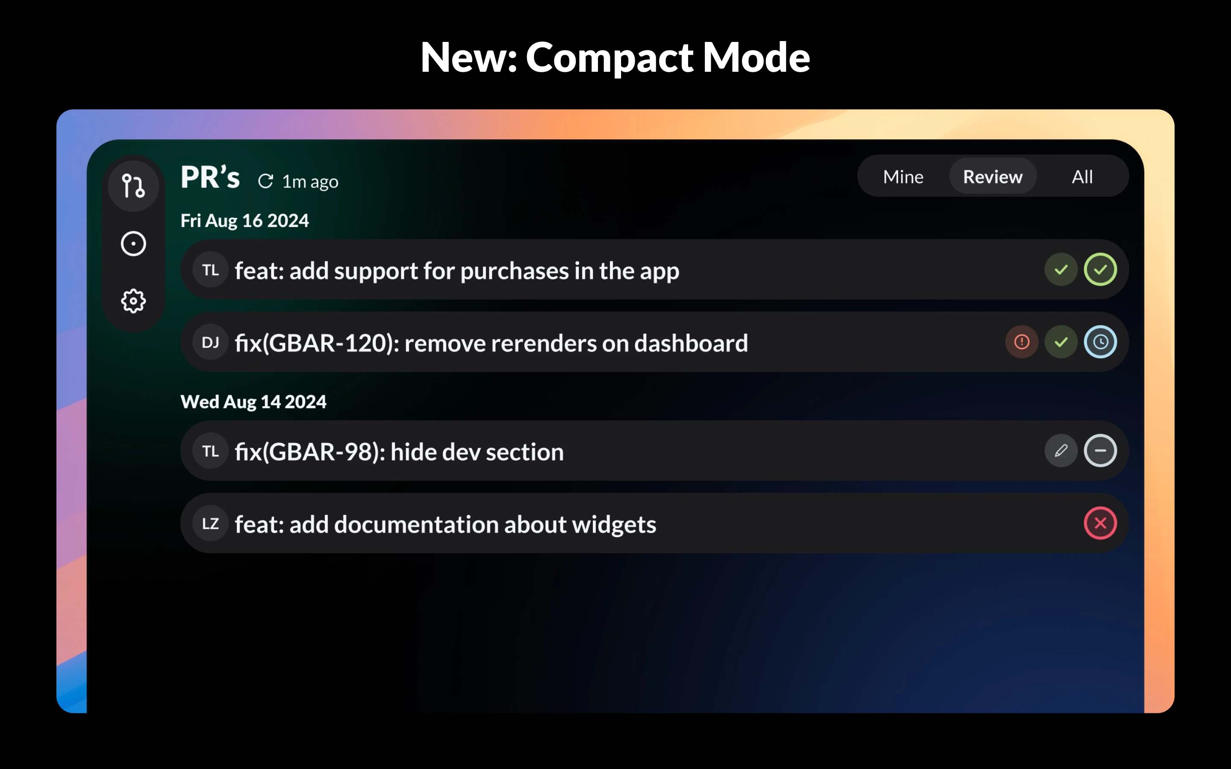1231x769 pixels.
Task: Switch the filter to Mine
Action: pos(903,176)
